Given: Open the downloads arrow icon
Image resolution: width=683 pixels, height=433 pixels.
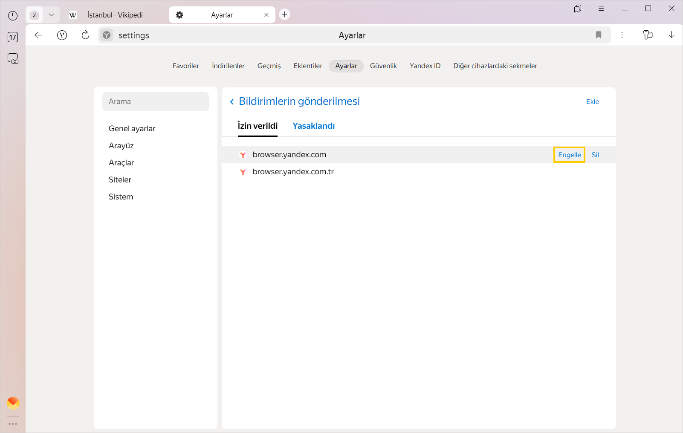Looking at the screenshot, I should 671,35.
